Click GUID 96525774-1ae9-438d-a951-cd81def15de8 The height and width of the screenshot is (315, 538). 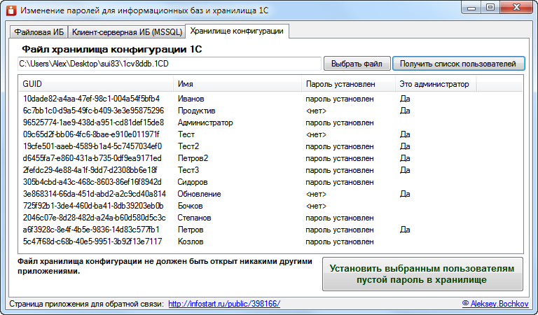click(93, 122)
